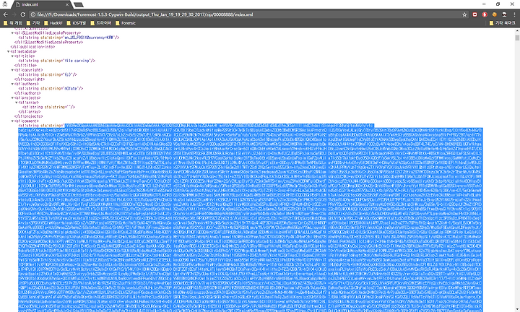The image size is (520, 312).
Task: Click the closing </sf:authors> tag
Action: coord(27,93)
